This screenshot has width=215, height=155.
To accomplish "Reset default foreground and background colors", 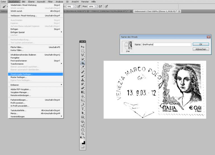I will 81,137.
